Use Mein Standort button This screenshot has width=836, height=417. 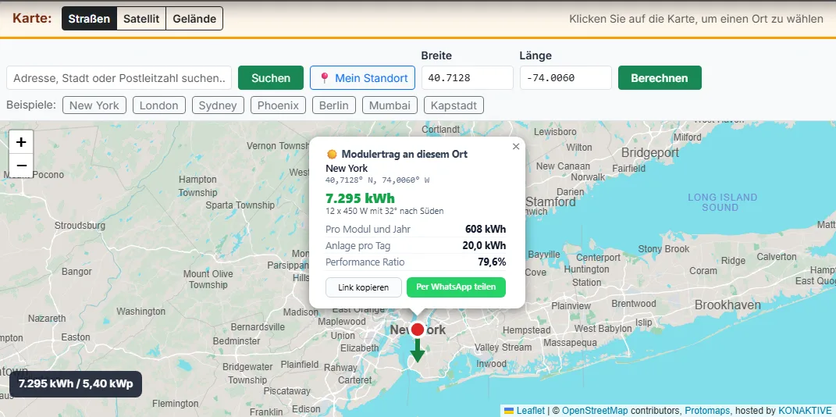click(362, 78)
